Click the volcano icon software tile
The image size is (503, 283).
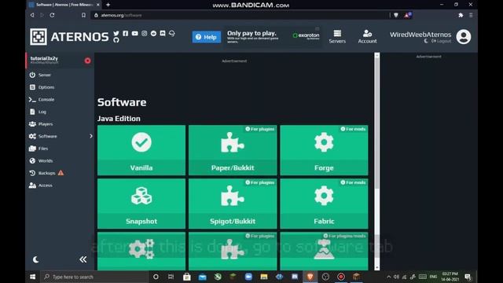click(x=324, y=251)
